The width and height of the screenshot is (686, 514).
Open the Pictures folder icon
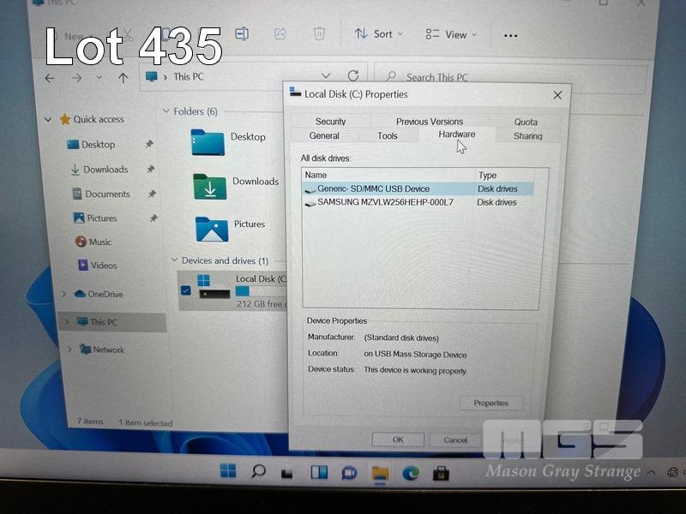point(211,228)
